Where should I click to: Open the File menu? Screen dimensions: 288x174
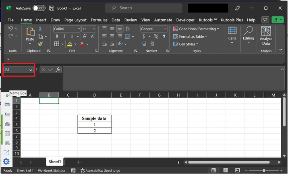coord(10,20)
